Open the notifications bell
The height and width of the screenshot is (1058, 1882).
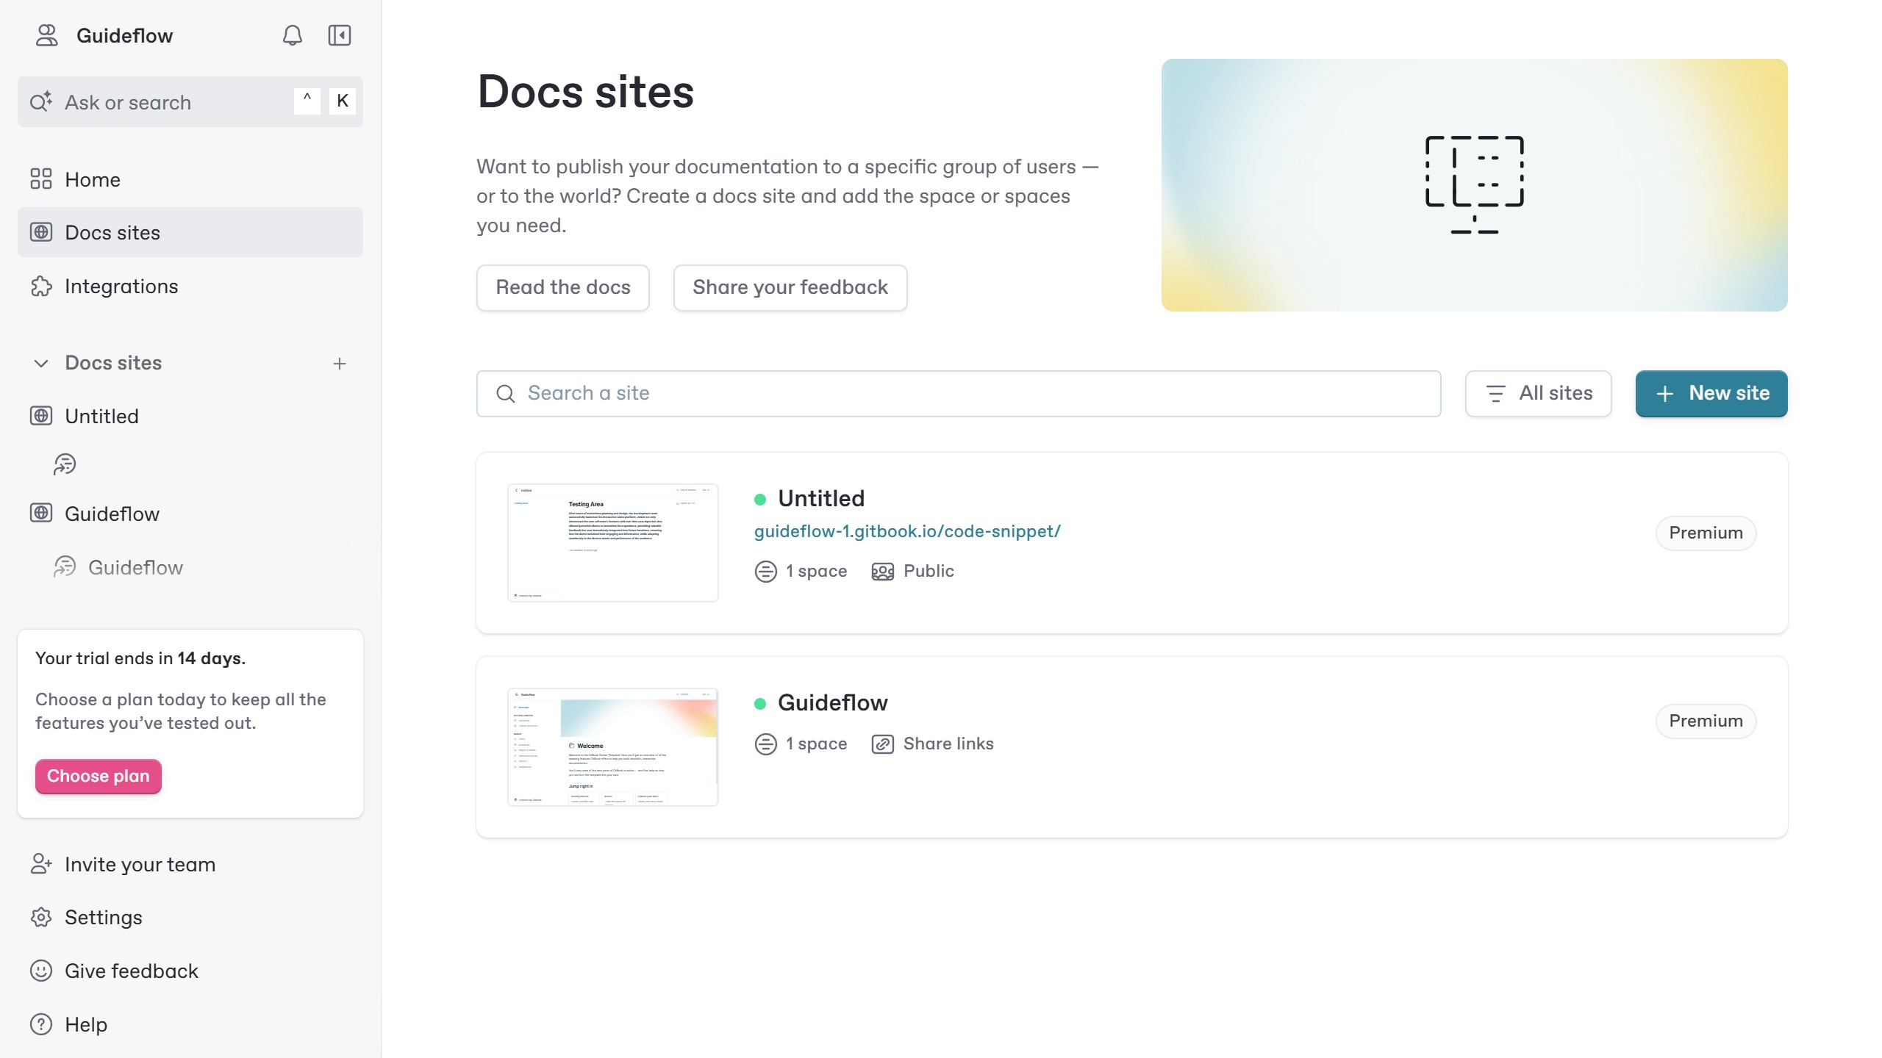[x=293, y=35]
